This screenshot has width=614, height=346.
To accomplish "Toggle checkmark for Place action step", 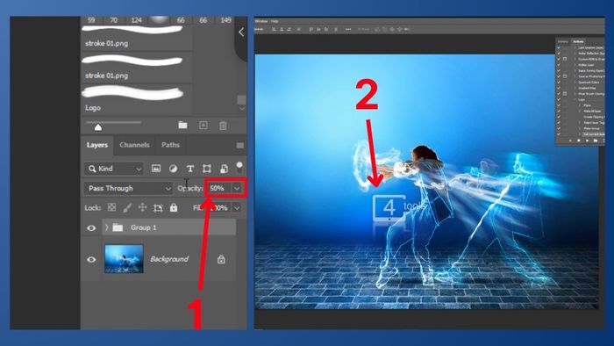I will pos(559,105).
